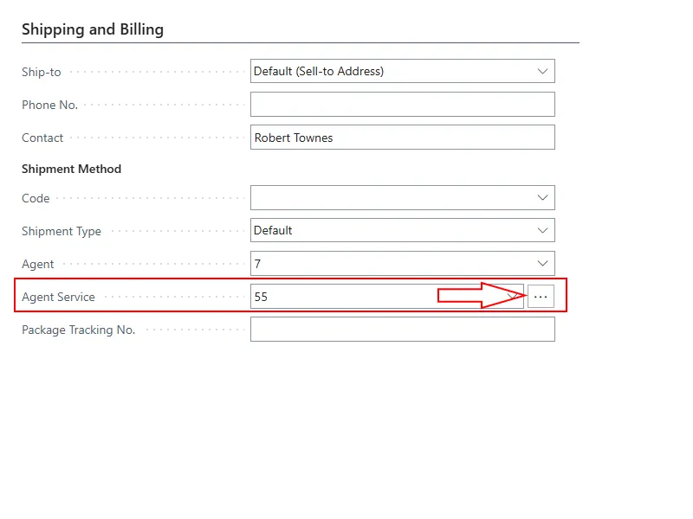Focus the Package Tracking No. text box
Image resolution: width=693 pixels, height=519 pixels.
(402, 330)
